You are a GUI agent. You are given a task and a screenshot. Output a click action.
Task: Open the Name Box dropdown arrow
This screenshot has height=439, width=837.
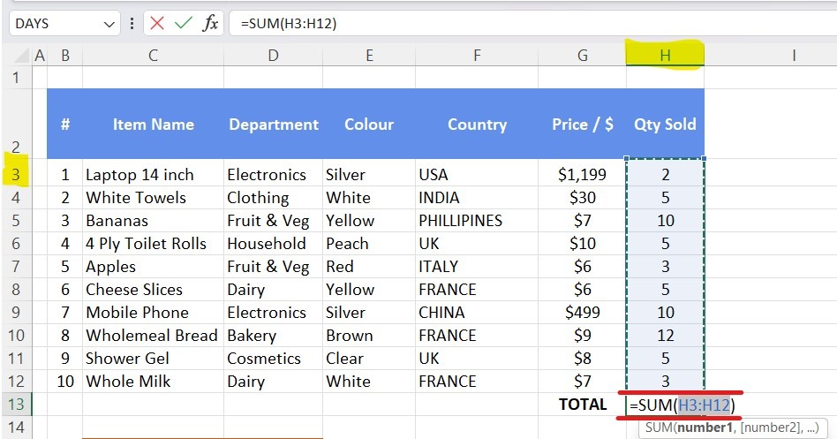pos(109,24)
